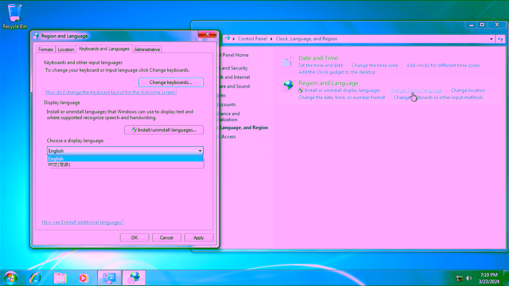Choose English in the display language list
The image size is (509, 286).
125,159
